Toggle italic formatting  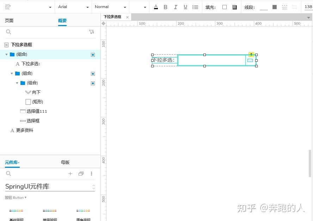click(176, 7)
